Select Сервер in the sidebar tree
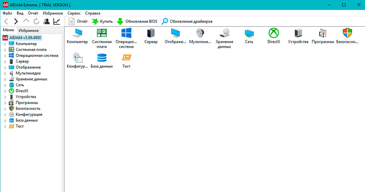The width and height of the screenshot is (365, 192). click(19, 62)
